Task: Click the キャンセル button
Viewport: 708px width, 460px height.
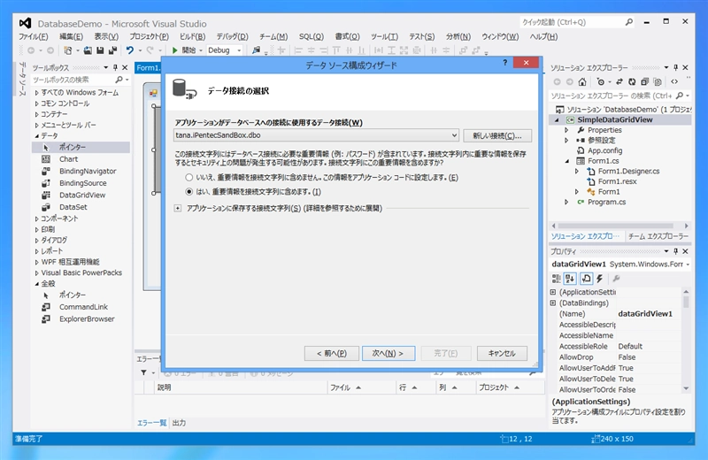Action: (502, 353)
